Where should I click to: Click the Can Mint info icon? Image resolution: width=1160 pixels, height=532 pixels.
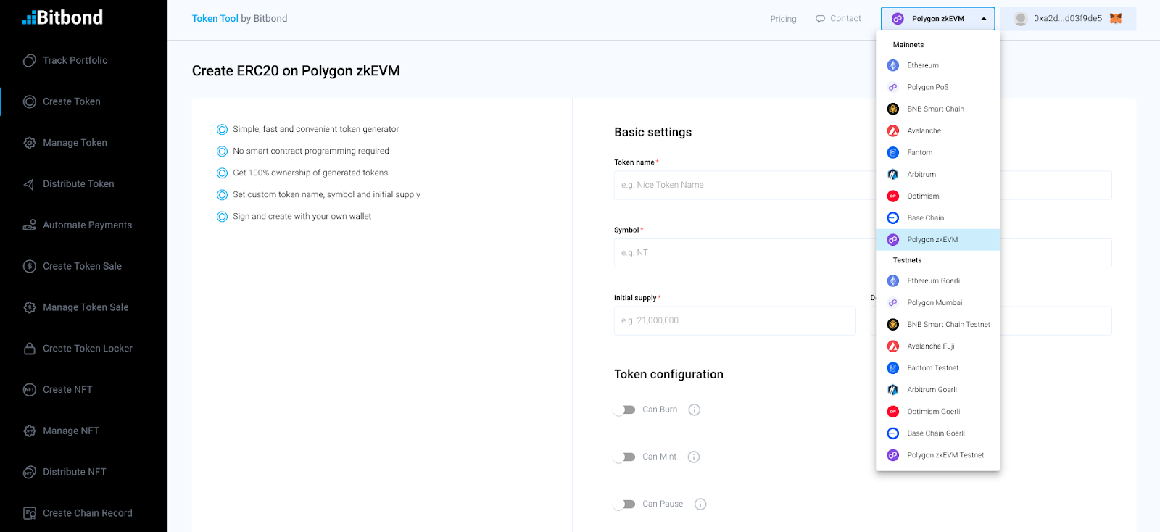[x=693, y=457]
